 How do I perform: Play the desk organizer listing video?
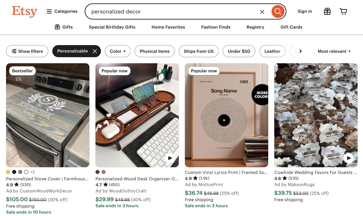(x=170, y=158)
